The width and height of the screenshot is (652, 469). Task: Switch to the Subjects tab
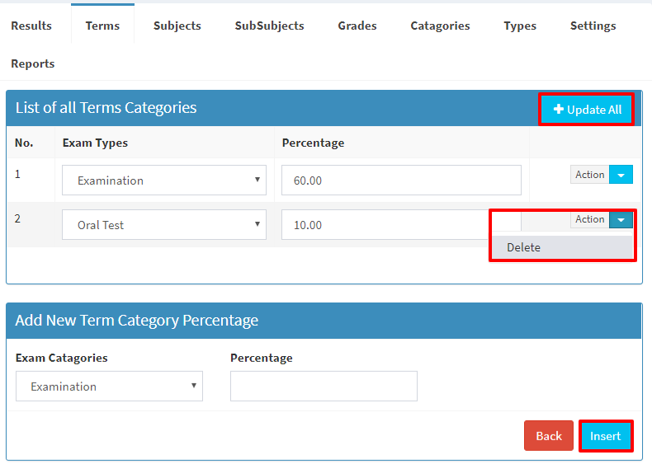(177, 26)
